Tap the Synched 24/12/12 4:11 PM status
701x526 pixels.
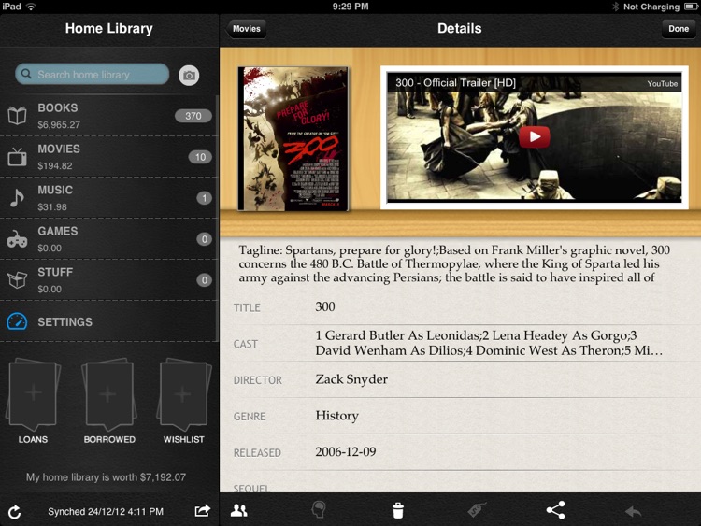(x=106, y=512)
